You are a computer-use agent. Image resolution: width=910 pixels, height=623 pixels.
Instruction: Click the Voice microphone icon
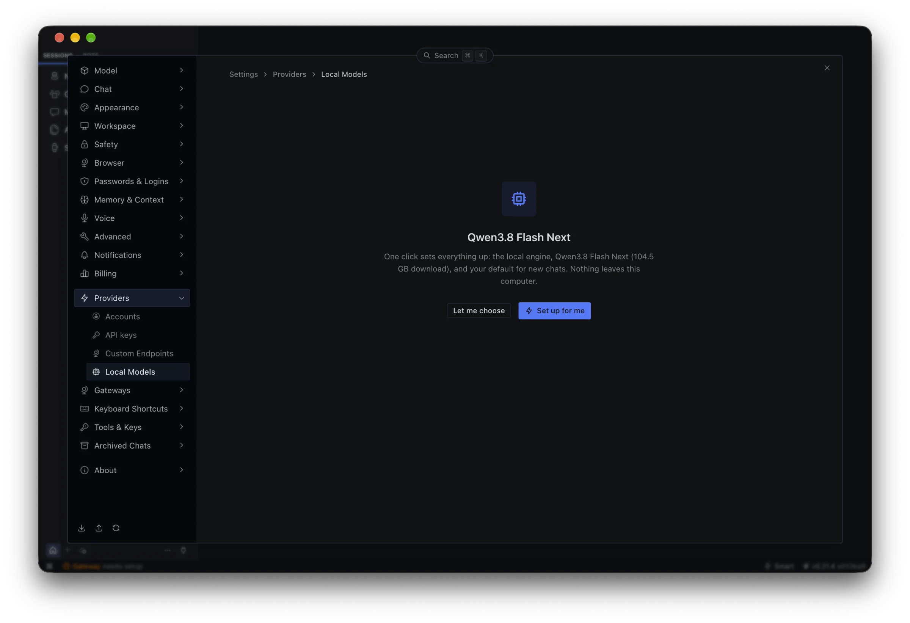coord(84,218)
